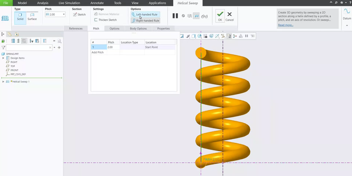
Task: Click the Add Pitch table row
Action: tap(98, 52)
